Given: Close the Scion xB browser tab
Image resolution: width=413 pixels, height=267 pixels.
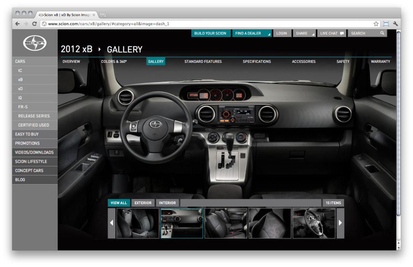Looking at the screenshot, I should pyautogui.click(x=94, y=15).
